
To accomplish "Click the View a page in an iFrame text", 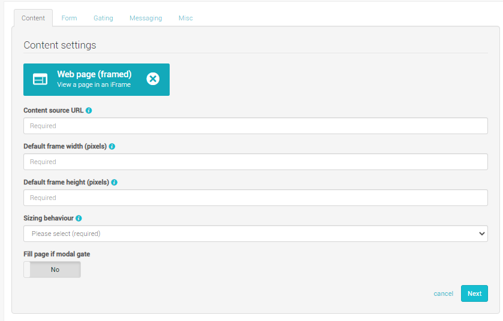I will (94, 84).
